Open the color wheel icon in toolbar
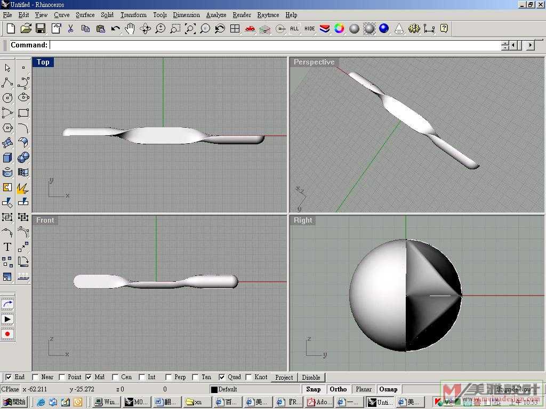 tap(339, 29)
